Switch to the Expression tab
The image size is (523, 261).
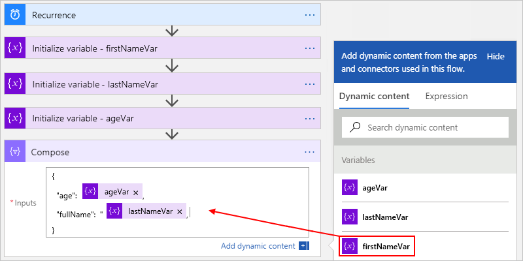447,96
